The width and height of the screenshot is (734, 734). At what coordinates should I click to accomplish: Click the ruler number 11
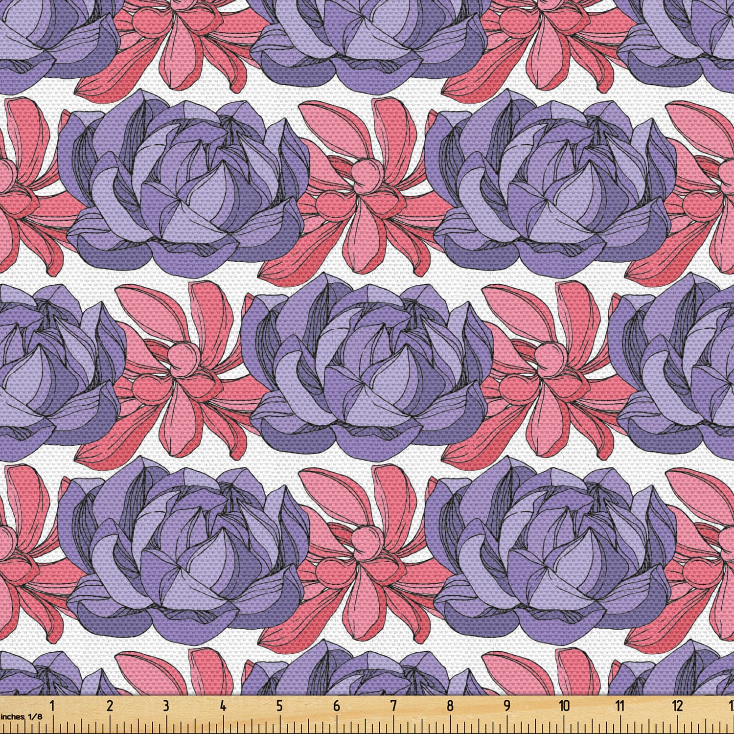click(x=620, y=706)
